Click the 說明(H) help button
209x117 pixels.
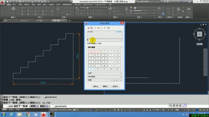[115, 86]
